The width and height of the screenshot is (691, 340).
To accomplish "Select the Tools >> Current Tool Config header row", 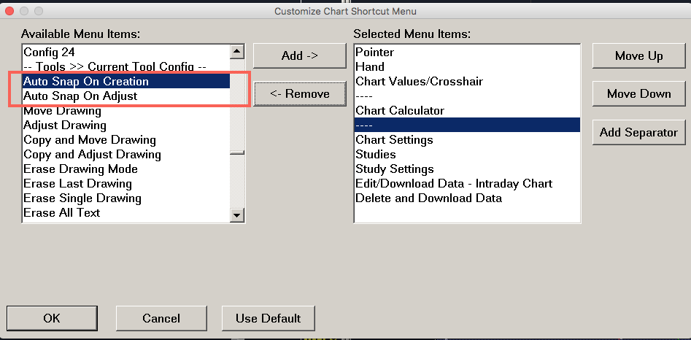I will pyautogui.click(x=126, y=67).
